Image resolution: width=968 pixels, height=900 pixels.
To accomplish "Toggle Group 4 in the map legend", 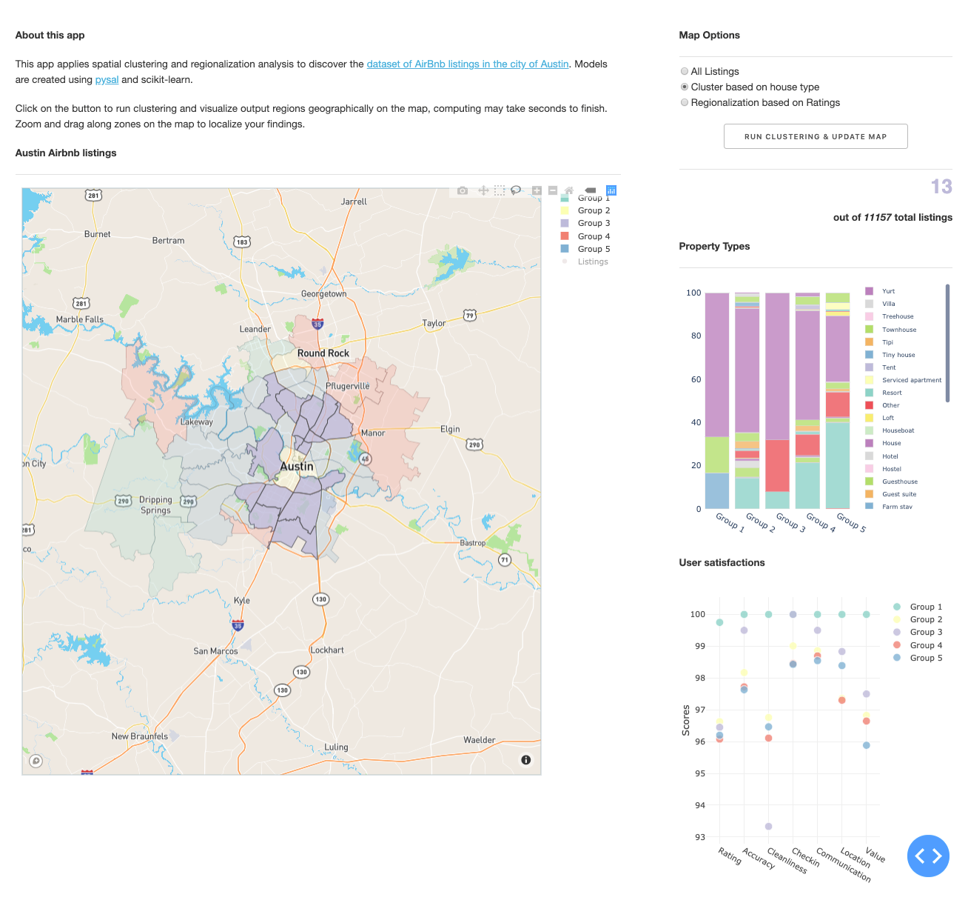I will click(x=586, y=236).
